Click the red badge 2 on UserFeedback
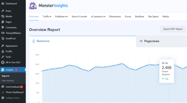Screen dimensions: 187x103 coord(21,87)
